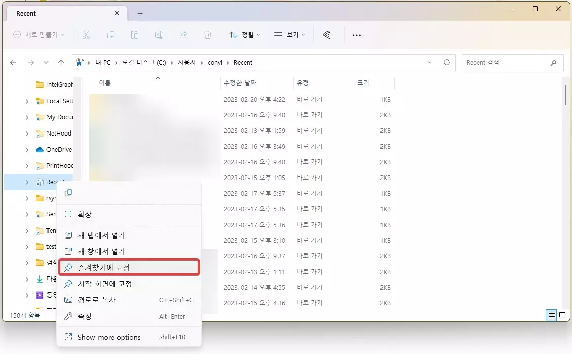The height and width of the screenshot is (354, 572).
Task: Click the search magnifier icon
Action: (x=553, y=63)
